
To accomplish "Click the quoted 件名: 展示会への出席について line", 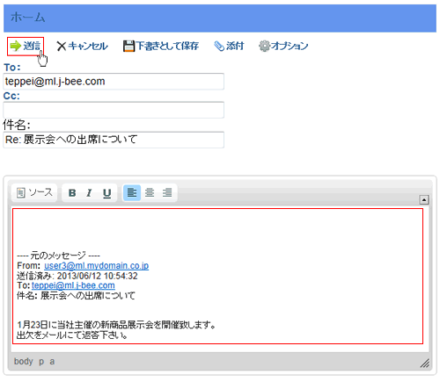I will pyautogui.click(x=76, y=296).
